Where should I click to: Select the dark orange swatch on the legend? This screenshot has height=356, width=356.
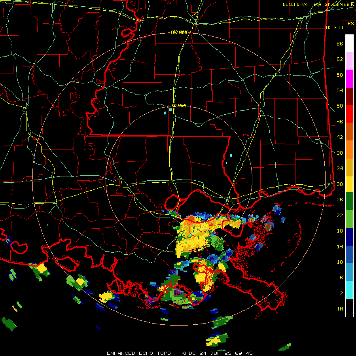click(349, 132)
